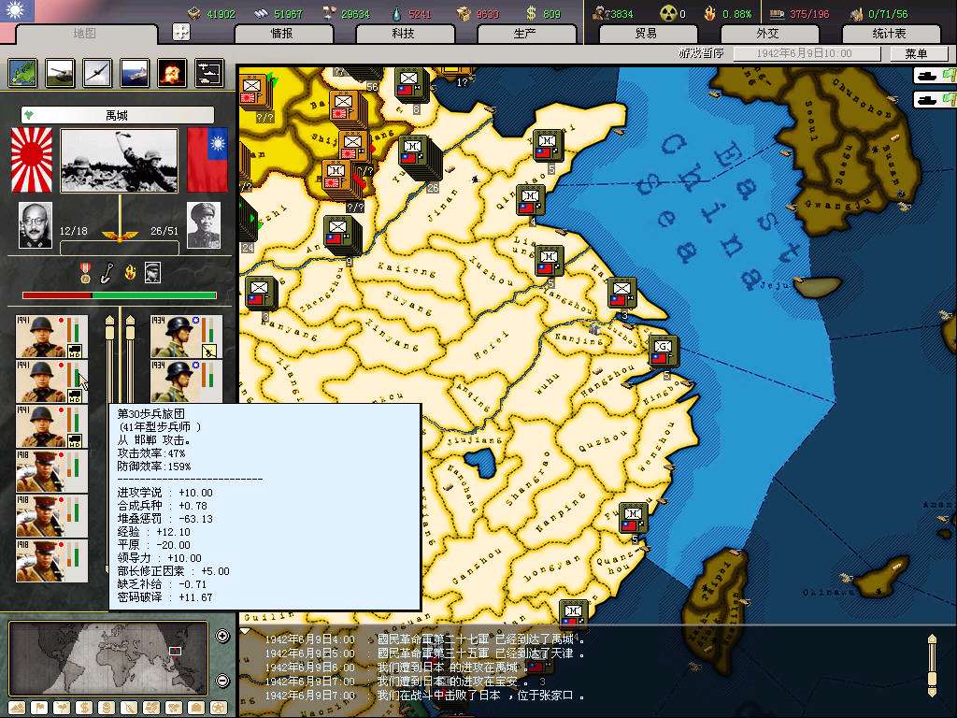The height and width of the screenshot is (718, 957).
Task: Click the Jinan province label
Action: pyautogui.click(x=442, y=206)
